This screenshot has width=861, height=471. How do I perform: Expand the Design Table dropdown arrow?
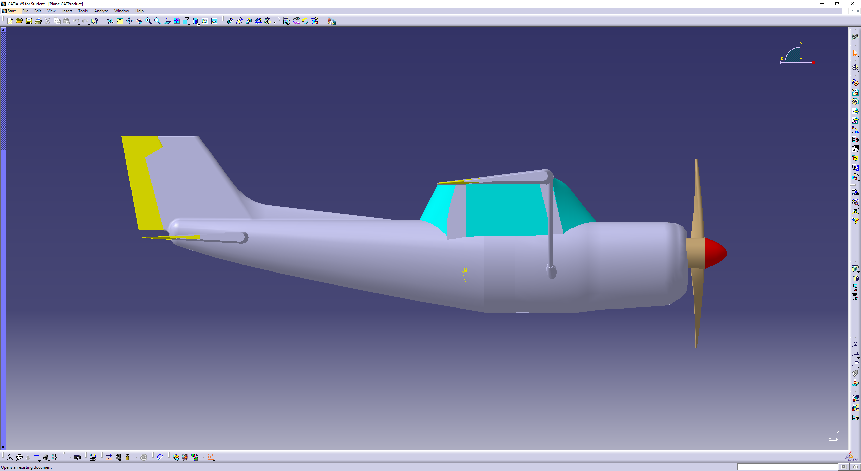tap(40, 460)
